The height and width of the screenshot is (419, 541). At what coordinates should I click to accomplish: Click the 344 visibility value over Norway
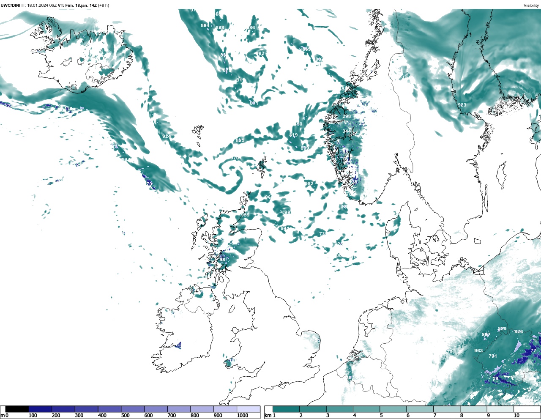click(347, 131)
